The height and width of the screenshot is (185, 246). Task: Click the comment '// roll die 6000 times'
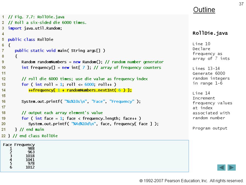[85, 79]
